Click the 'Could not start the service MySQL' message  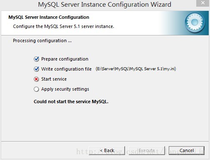(x=71, y=102)
